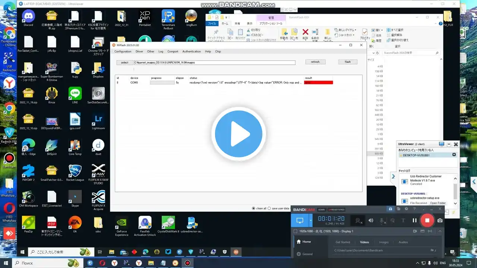Viewport: 477px width, 268px height.
Task: Stop the Bandicam recording
Action: tap(427, 220)
